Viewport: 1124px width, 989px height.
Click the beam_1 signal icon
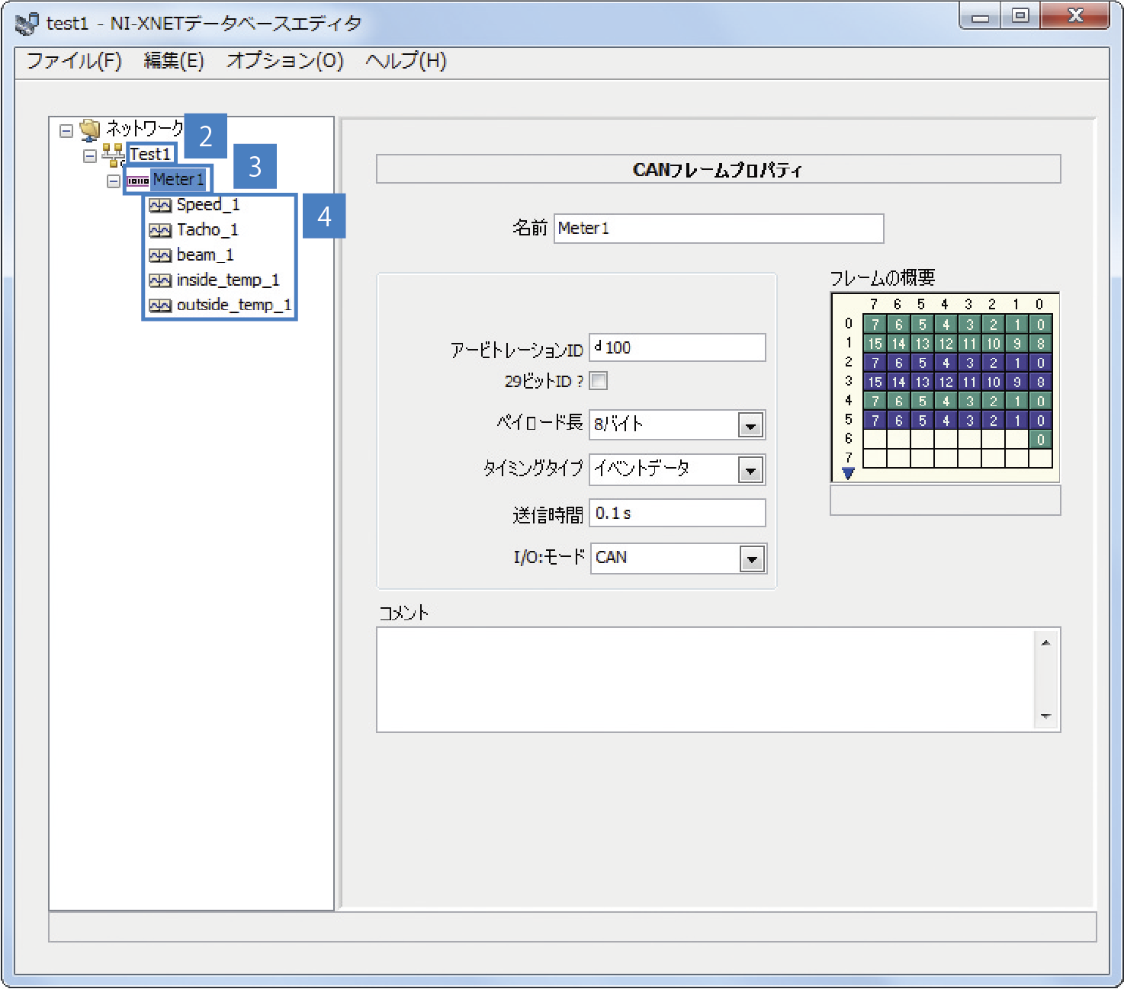[160, 256]
